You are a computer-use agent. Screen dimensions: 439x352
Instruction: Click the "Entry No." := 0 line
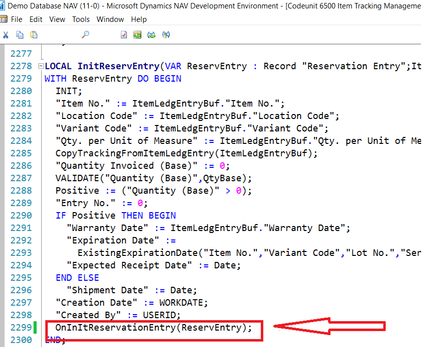point(102,203)
